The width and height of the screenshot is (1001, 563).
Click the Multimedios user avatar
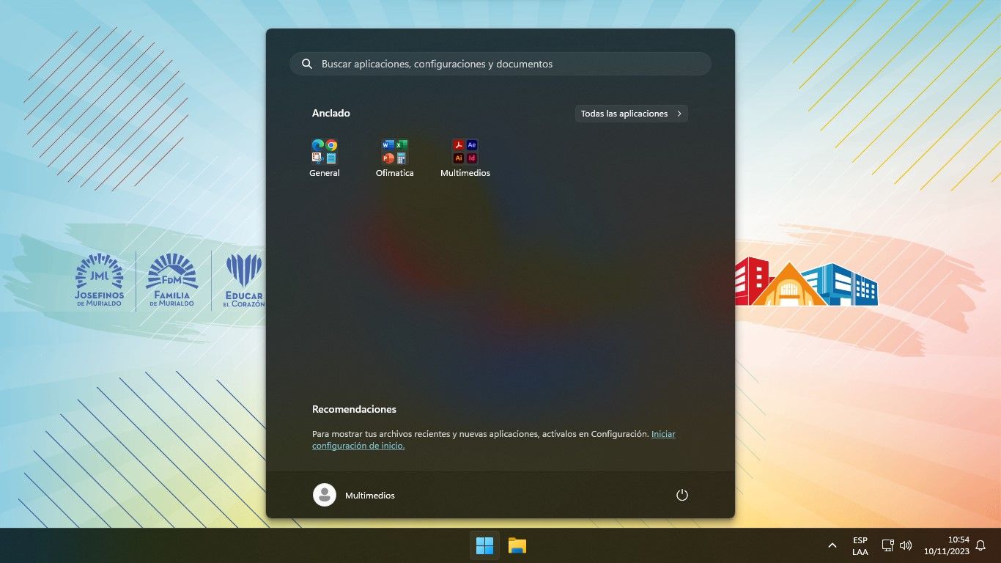coord(325,495)
